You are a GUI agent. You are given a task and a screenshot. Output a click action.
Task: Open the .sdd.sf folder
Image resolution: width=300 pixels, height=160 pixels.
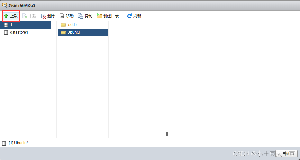click(83, 25)
